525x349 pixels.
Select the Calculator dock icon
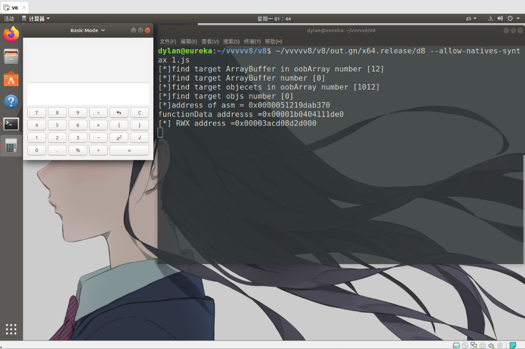pyautogui.click(x=11, y=146)
